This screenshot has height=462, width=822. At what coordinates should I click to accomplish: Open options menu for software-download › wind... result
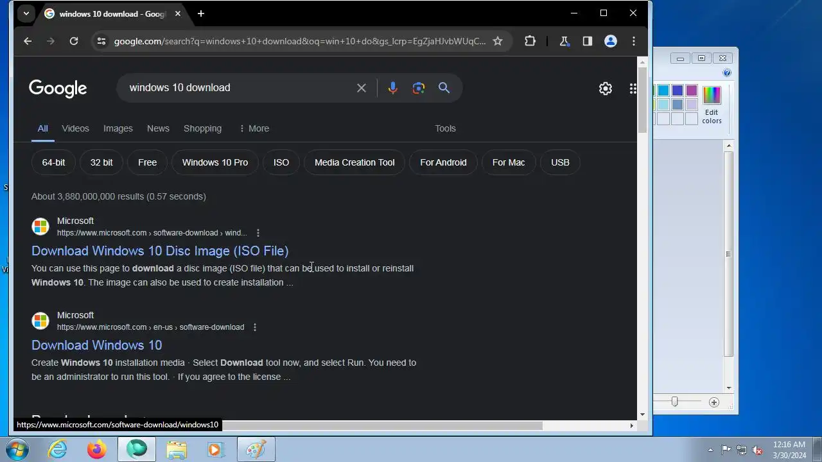pyautogui.click(x=258, y=233)
